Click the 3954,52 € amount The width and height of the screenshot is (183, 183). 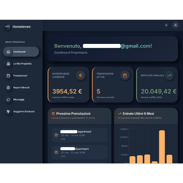click(67, 91)
